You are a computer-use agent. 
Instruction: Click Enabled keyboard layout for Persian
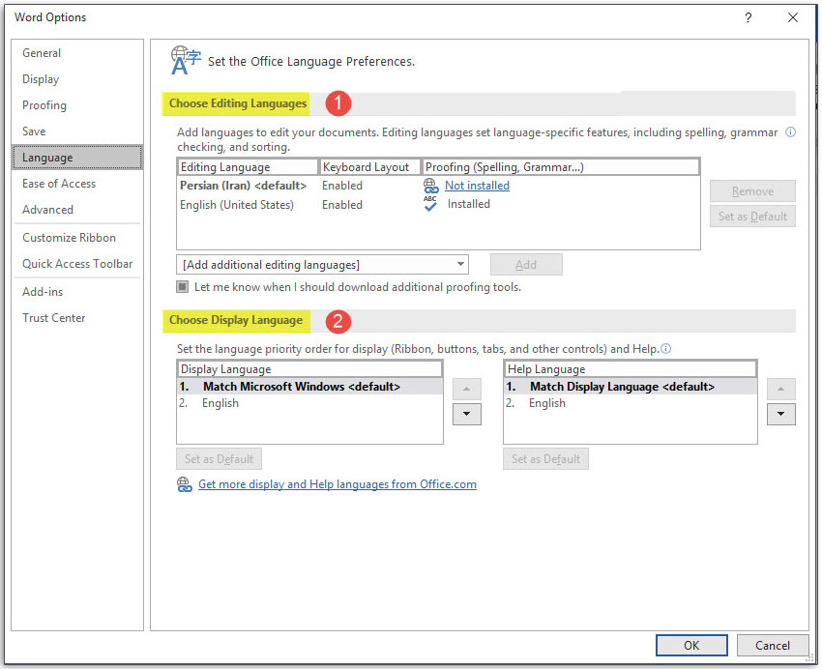pos(341,186)
